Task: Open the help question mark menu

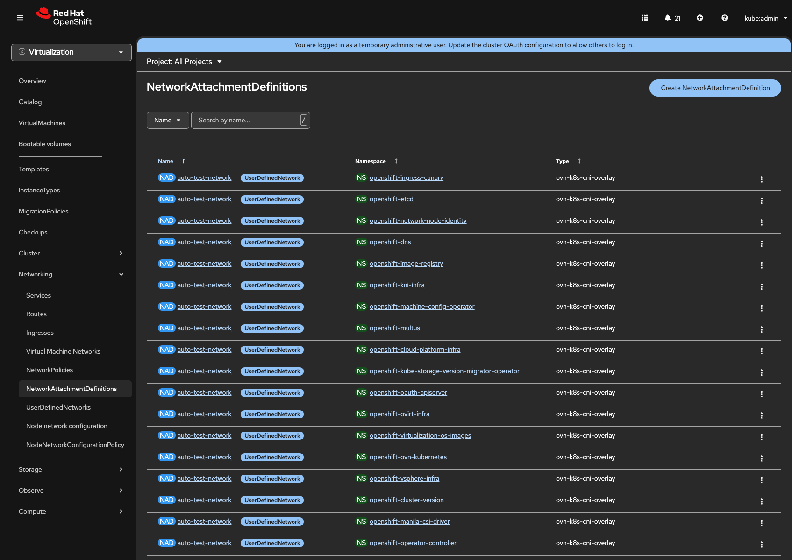Action: [724, 18]
